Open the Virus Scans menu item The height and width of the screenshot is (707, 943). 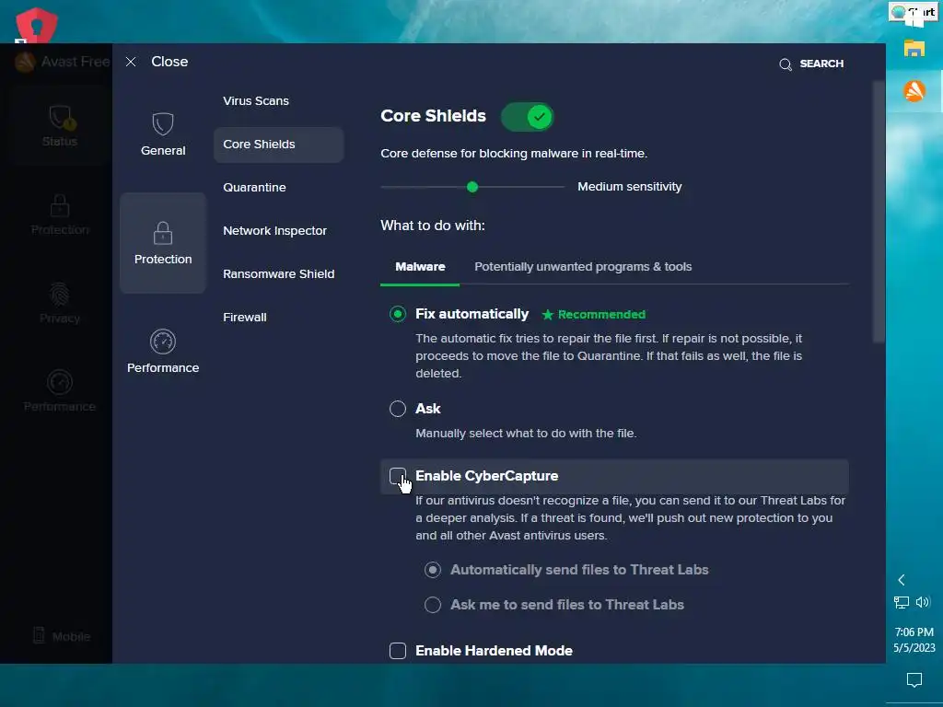point(278,101)
